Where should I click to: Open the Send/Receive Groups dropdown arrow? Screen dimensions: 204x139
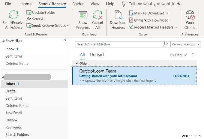(68, 26)
